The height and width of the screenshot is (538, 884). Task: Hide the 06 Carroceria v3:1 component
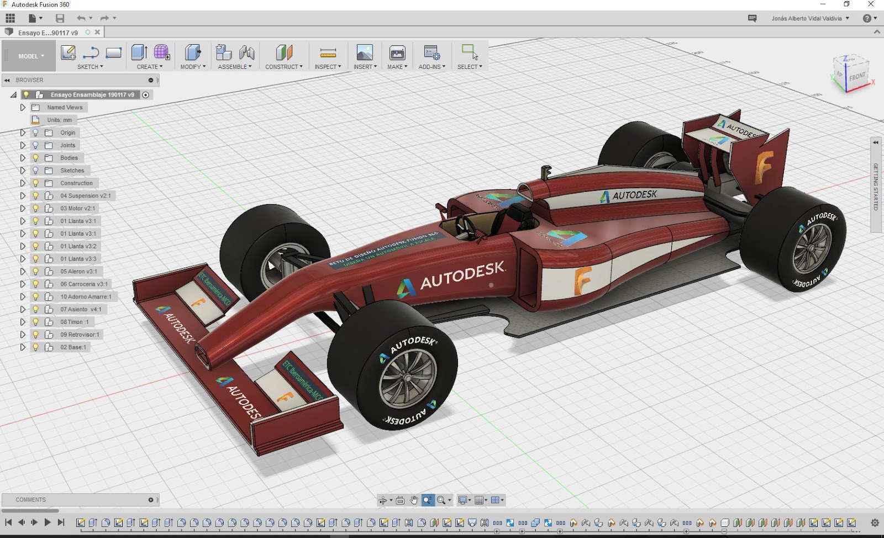pos(36,284)
